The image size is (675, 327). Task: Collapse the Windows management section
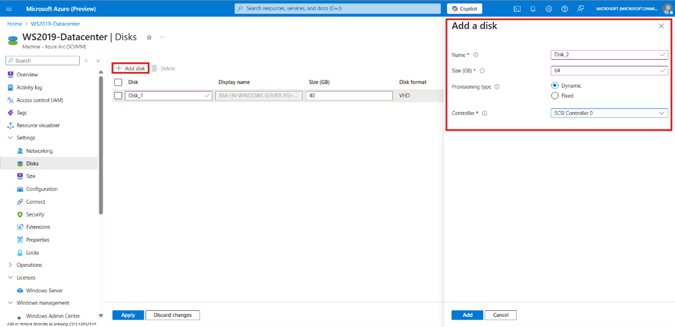click(x=10, y=303)
